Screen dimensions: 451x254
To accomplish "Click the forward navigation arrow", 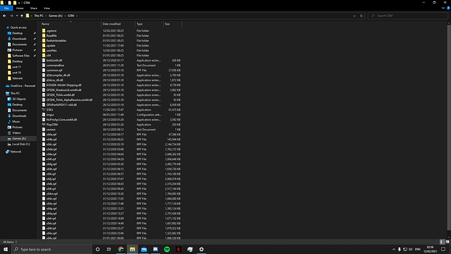I will click(11, 16).
